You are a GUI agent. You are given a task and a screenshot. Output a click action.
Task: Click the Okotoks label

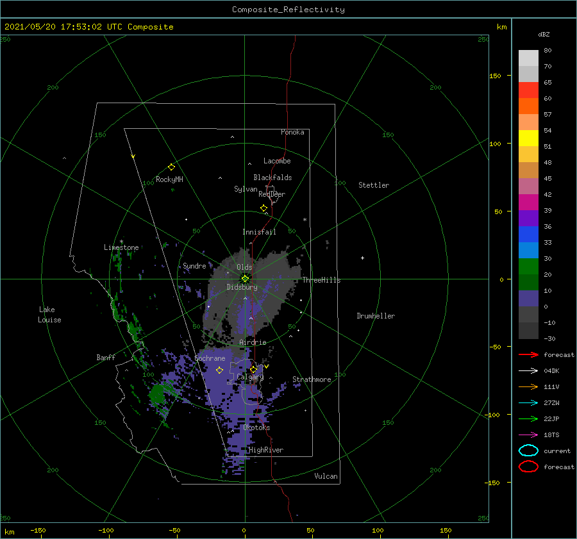pos(256,427)
